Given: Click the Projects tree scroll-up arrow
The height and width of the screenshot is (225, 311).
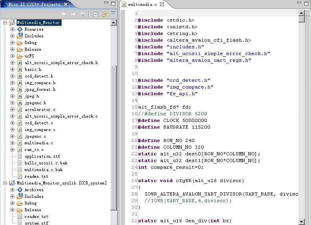Looking at the screenshot, I should pyautogui.click(x=114, y=22).
